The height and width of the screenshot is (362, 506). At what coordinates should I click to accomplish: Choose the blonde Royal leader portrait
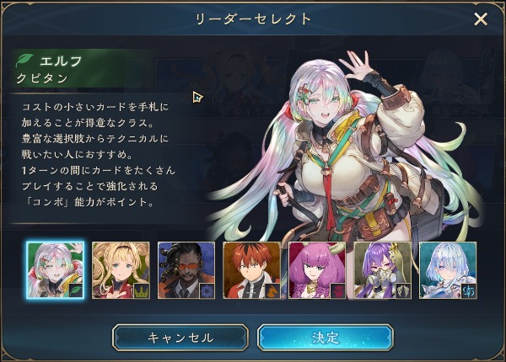click(121, 270)
